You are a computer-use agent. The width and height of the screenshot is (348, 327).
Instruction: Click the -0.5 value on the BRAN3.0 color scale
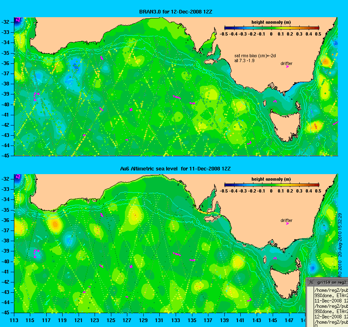[224, 34]
